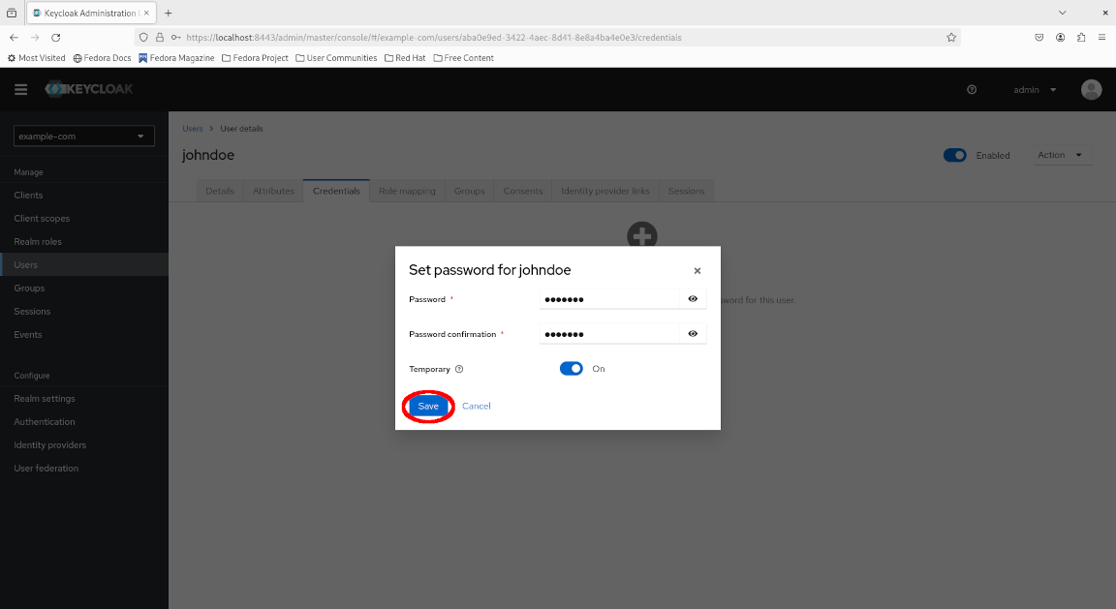Click the Temporary help tooltip icon
Viewport: 1116px width, 609px height.
click(x=459, y=369)
